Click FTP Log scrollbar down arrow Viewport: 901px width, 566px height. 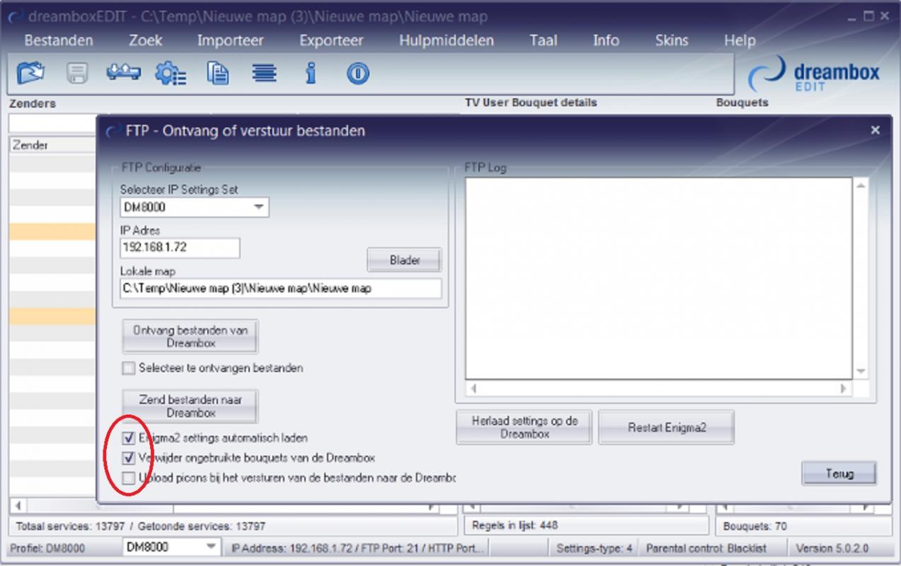tap(861, 371)
